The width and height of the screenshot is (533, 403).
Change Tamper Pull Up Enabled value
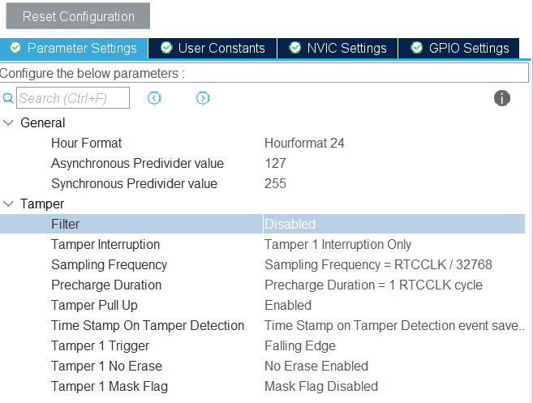click(x=288, y=305)
